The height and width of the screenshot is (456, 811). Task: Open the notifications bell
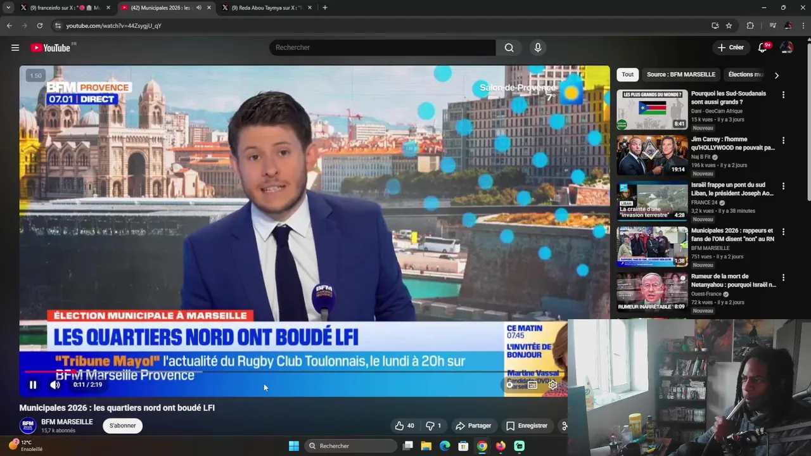click(762, 47)
